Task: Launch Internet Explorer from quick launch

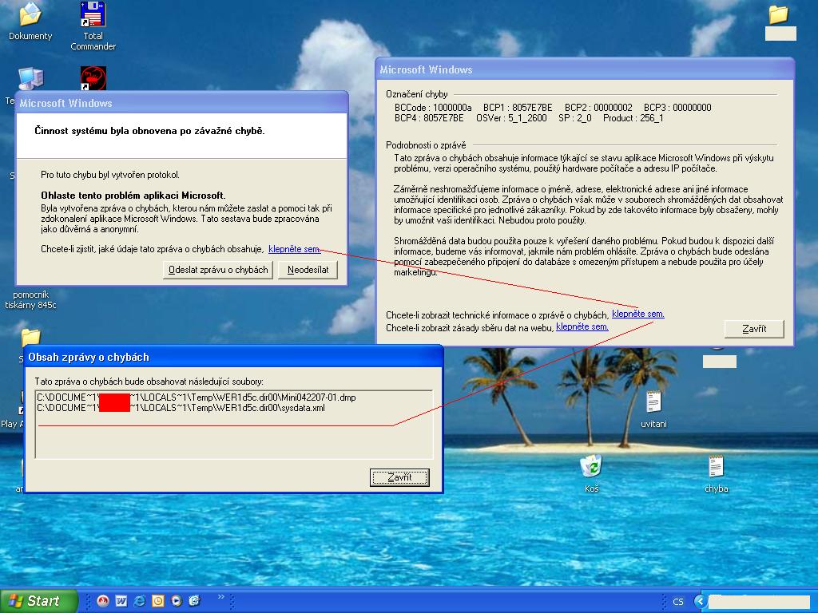Action: click(x=139, y=601)
